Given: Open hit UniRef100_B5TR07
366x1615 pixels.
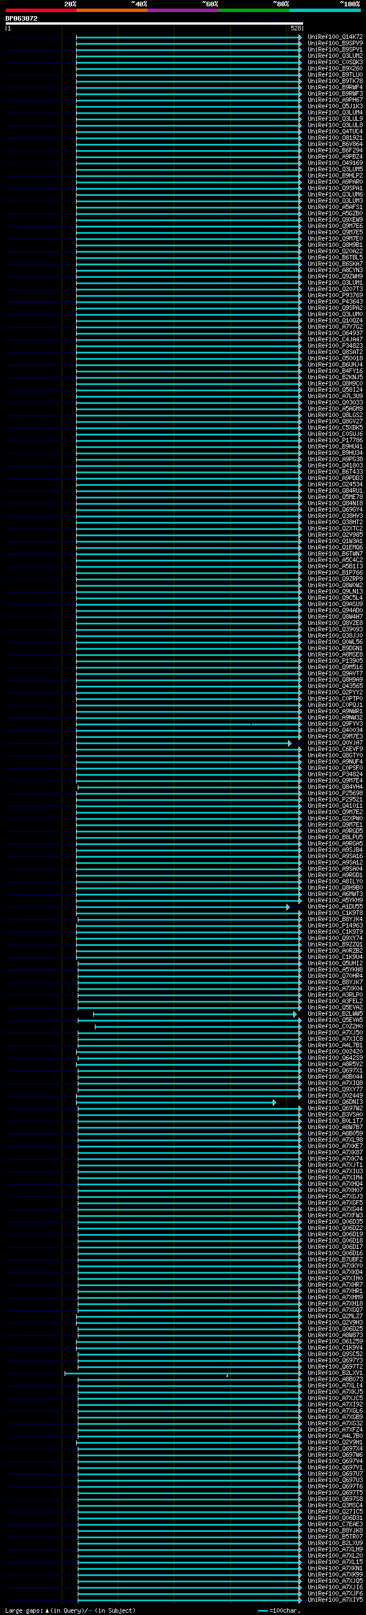Looking at the screenshot, I should (x=335, y=1537).
